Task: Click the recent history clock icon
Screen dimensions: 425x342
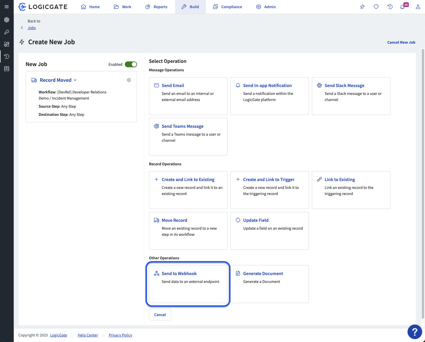Action: [390, 6]
